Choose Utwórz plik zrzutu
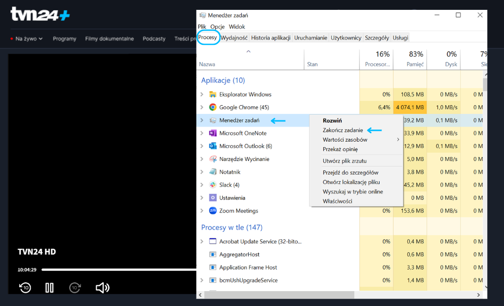This screenshot has height=306, width=504. (356, 161)
